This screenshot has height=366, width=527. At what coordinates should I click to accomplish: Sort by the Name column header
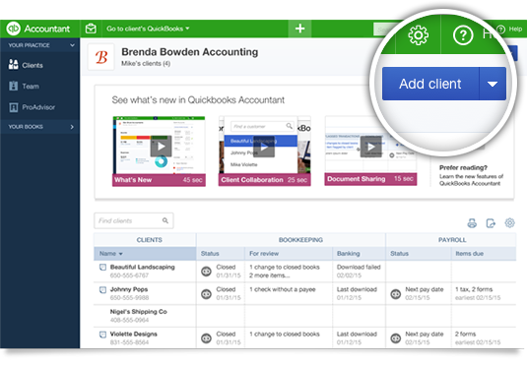[145, 254]
